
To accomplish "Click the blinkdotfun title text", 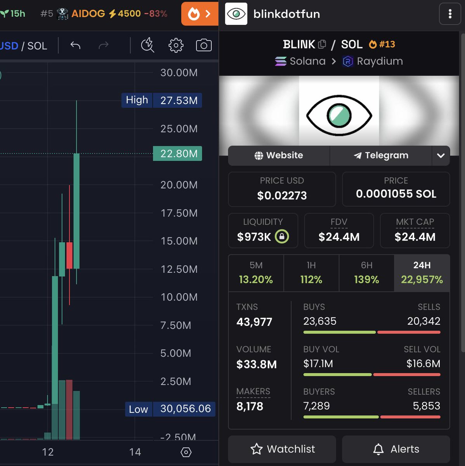I will coord(286,14).
